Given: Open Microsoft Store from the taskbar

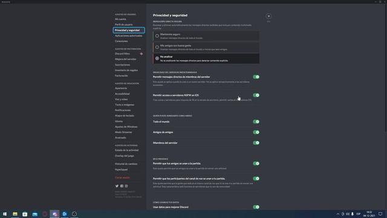Looking at the screenshot, I should coord(25,214).
